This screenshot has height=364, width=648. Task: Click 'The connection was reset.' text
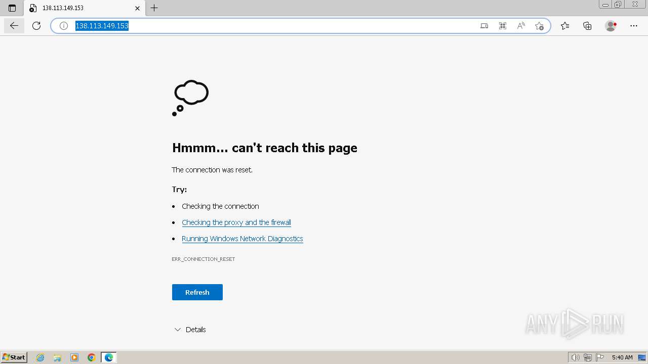pyautogui.click(x=212, y=170)
